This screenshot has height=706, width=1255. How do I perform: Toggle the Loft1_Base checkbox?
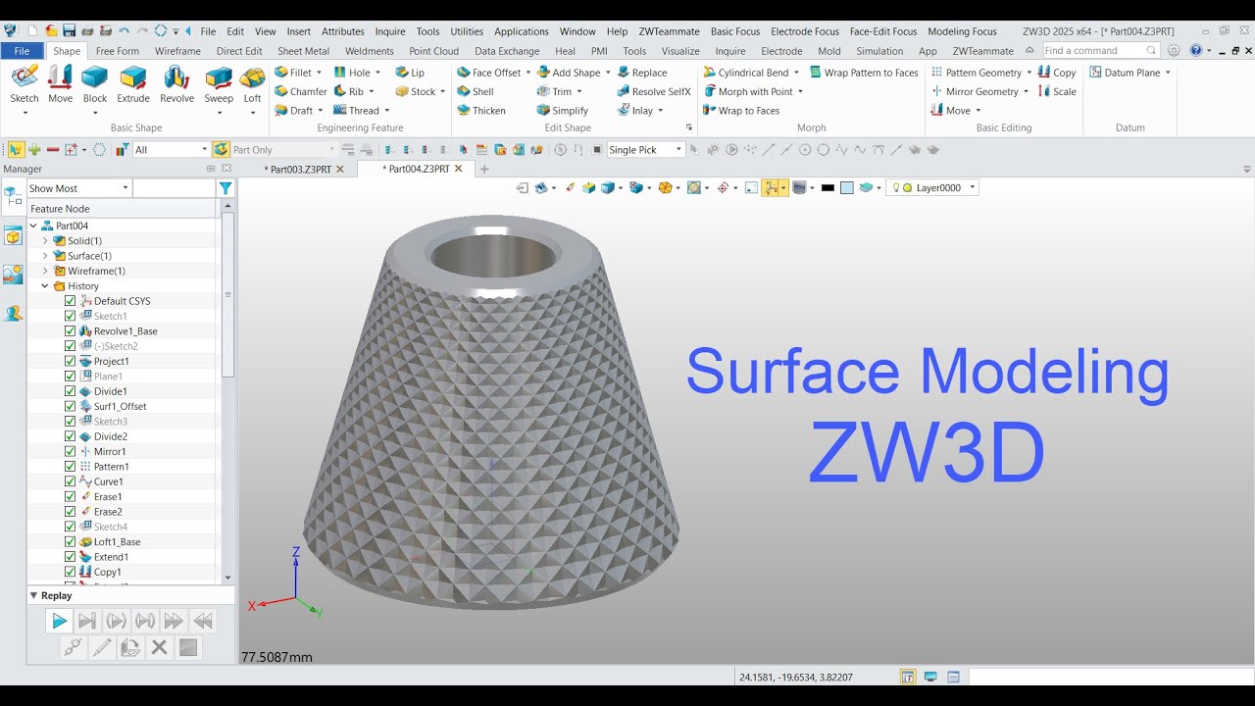[x=70, y=541]
